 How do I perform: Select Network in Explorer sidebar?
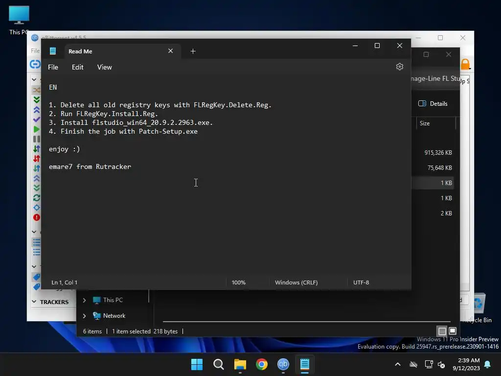[x=114, y=316]
